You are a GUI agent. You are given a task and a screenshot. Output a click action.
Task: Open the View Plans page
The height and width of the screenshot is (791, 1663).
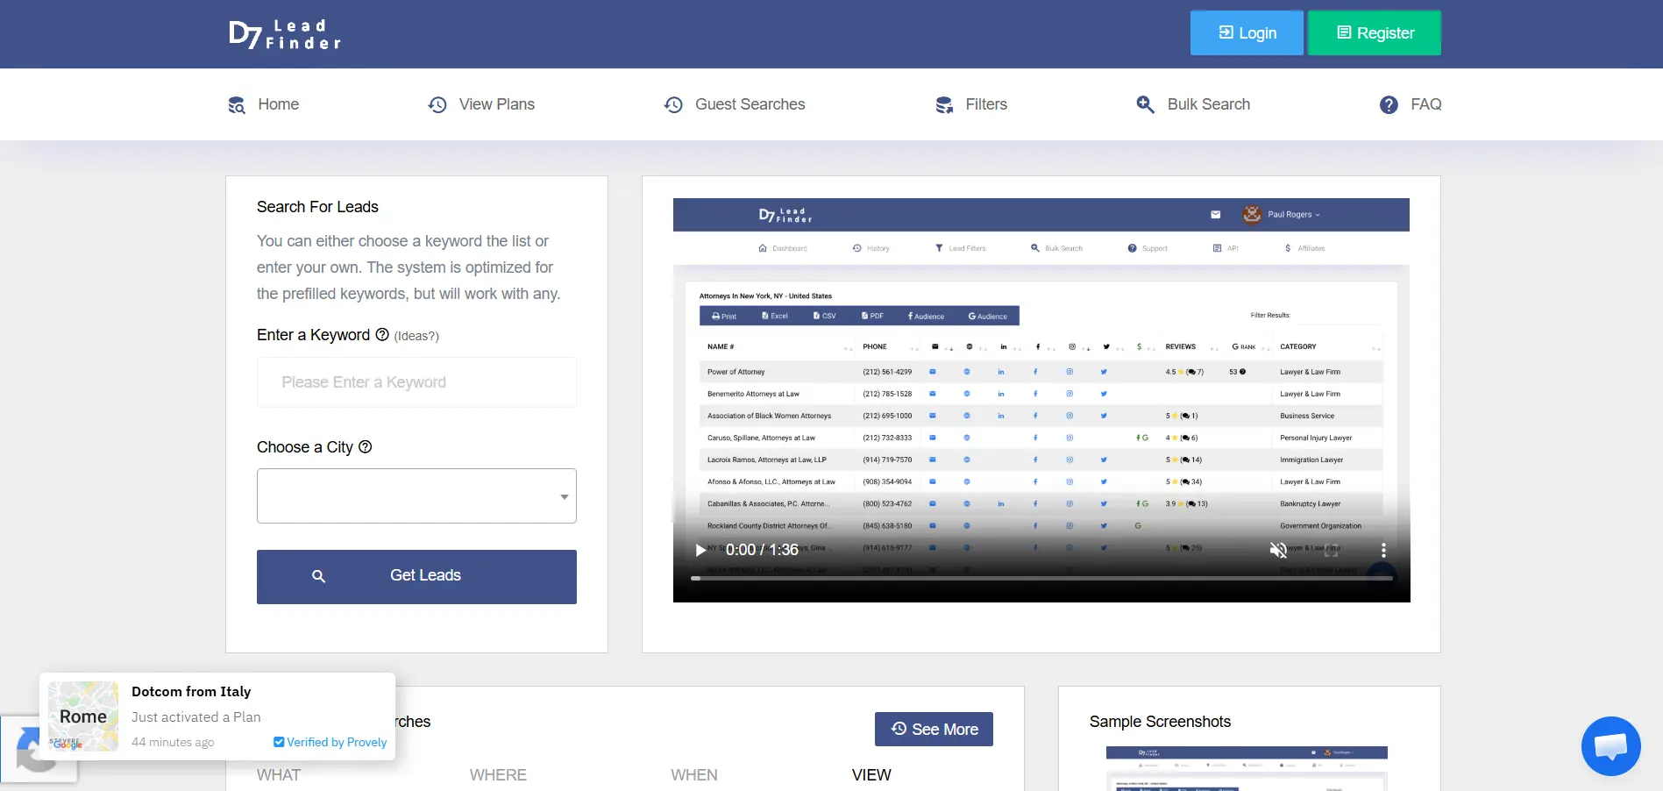click(x=481, y=104)
